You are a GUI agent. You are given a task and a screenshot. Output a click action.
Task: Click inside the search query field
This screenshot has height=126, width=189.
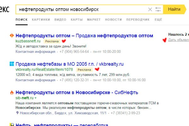79,9
